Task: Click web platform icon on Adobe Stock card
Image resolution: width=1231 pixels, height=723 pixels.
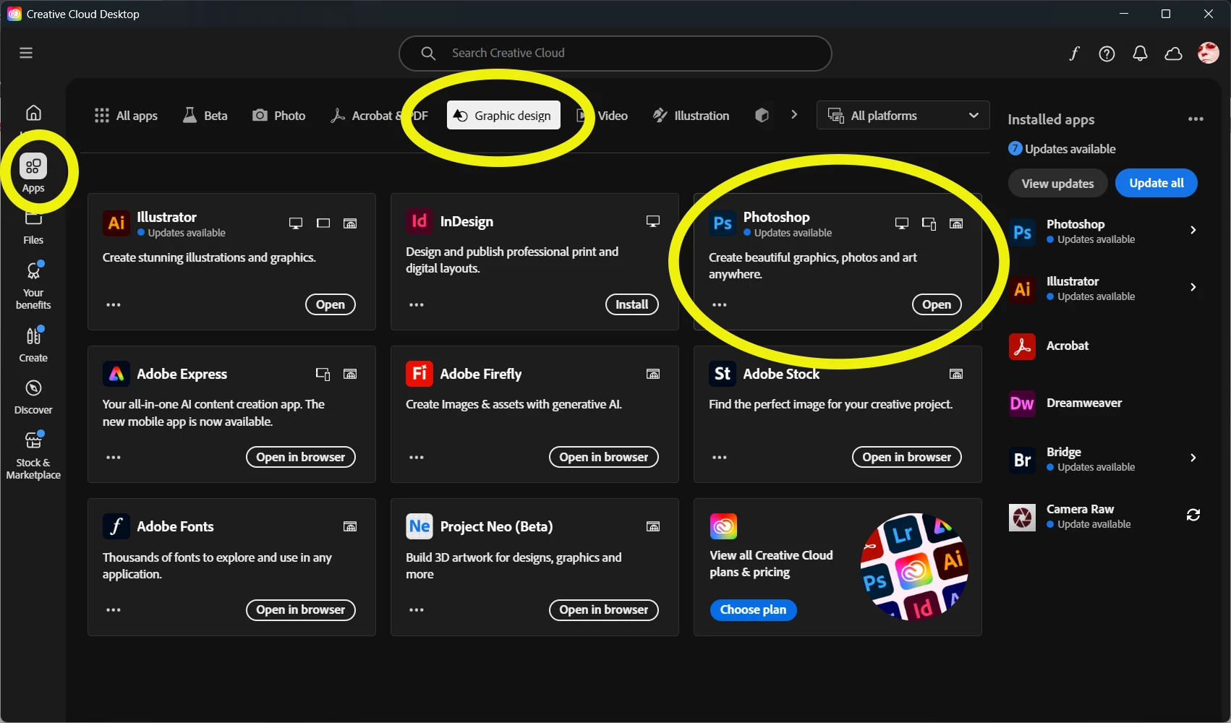Action: point(956,374)
